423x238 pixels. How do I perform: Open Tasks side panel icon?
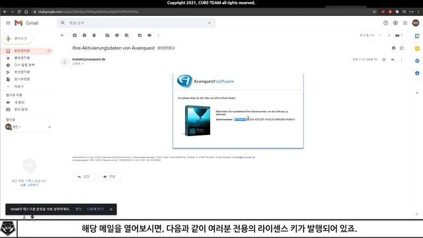pos(417,61)
